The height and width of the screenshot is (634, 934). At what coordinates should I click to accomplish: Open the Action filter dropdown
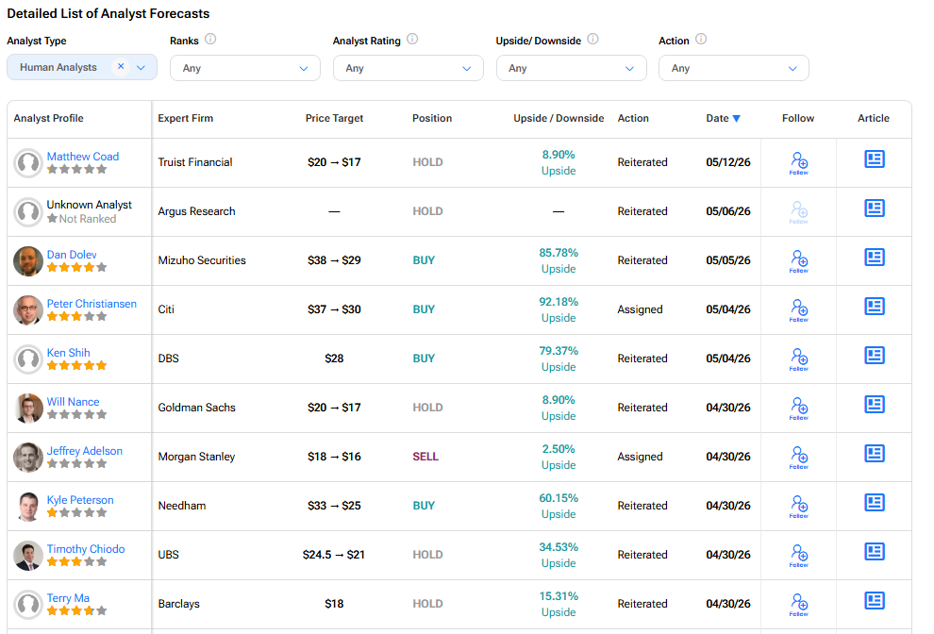click(x=733, y=68)
